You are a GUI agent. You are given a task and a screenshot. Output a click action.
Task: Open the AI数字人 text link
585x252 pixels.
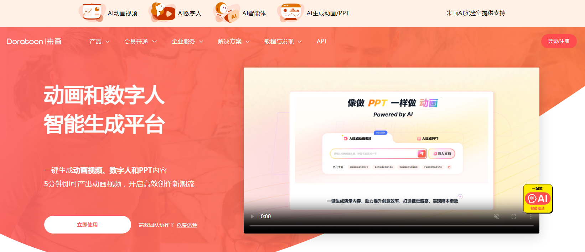coord(190,13)
